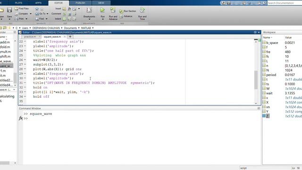Viewport: 302px width, 170px height.
Task: Select the EDITOR ribbon tab
Action: coord(59,3)
